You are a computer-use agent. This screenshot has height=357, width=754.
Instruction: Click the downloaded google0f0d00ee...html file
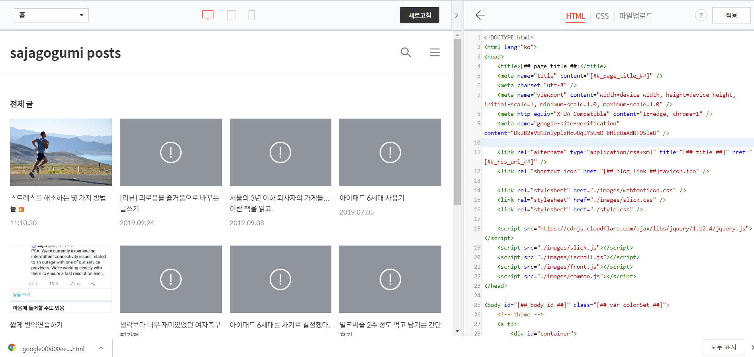[53, 349]
